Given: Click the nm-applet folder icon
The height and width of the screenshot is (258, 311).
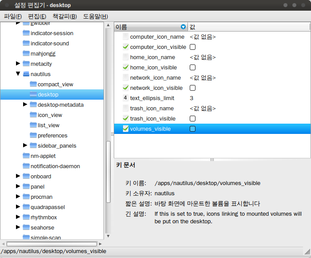Looking at the screenshot, I should pyautogui.click(x=26, y=156).
